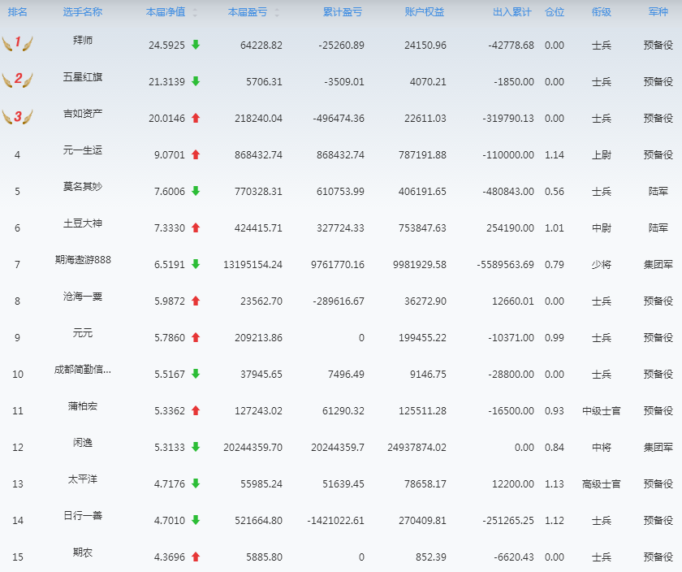Screen dimensions: 682x572
Task: Click the red up arrow beside 5.3362
Action: tap(196, 410)
